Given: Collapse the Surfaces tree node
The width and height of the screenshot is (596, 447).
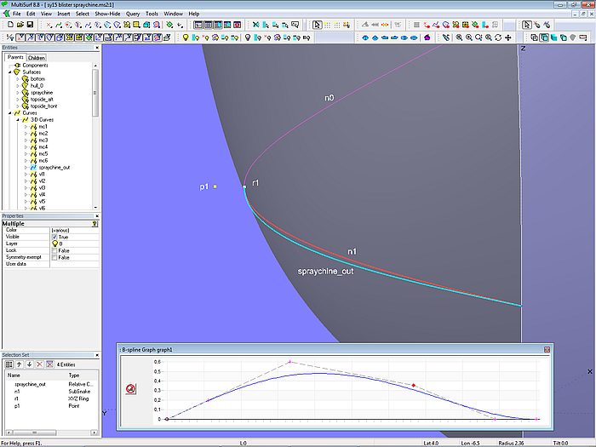Looking at the screenshot, I should tap(9, 72).
